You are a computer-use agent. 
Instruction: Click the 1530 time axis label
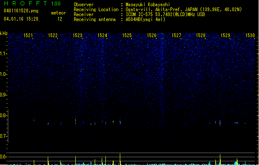coord(250,35)
